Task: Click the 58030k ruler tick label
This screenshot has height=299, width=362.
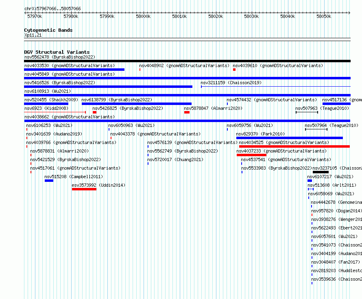Action: click(251, 16)
